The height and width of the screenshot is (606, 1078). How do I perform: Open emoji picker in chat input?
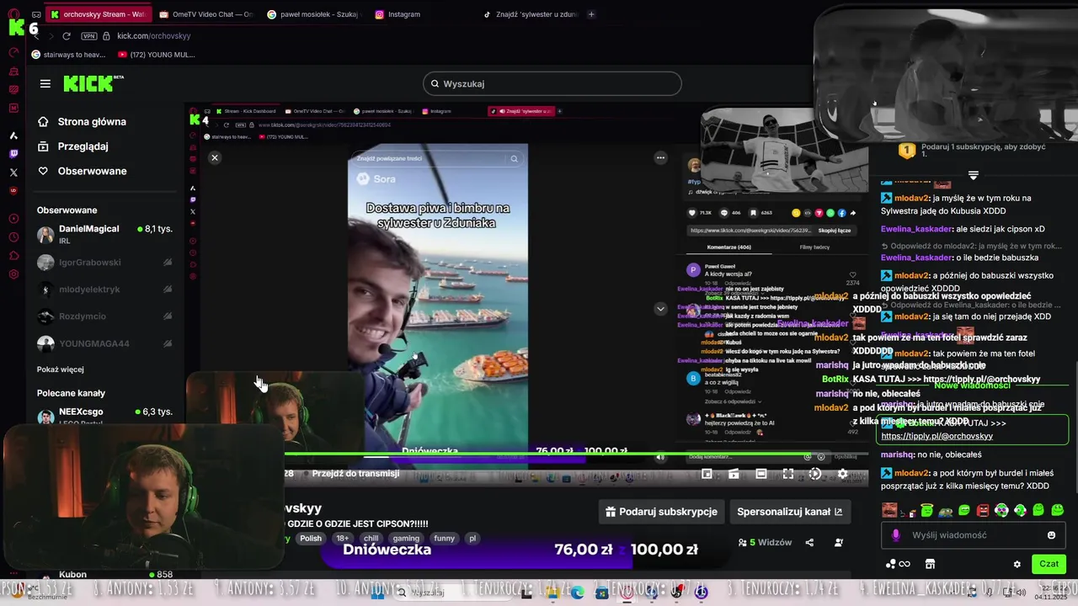pyautogui.click(x=1051, y=535)
